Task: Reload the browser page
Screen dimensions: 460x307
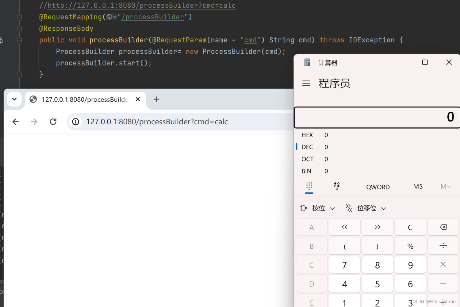Action: (53, 122)
